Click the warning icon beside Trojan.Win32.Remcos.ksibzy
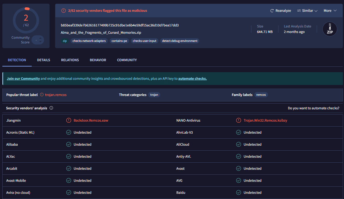 pos(239,120)
